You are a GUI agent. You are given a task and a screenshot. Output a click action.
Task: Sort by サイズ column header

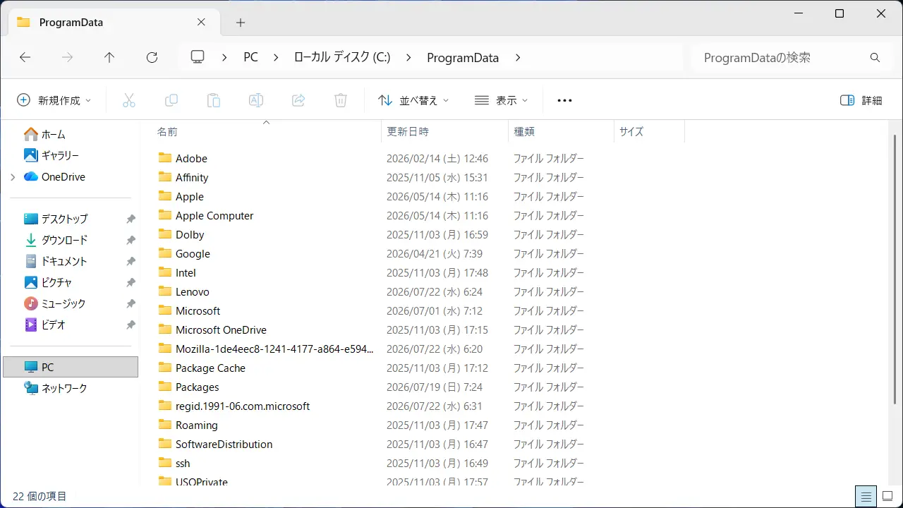tap(649, 132)
